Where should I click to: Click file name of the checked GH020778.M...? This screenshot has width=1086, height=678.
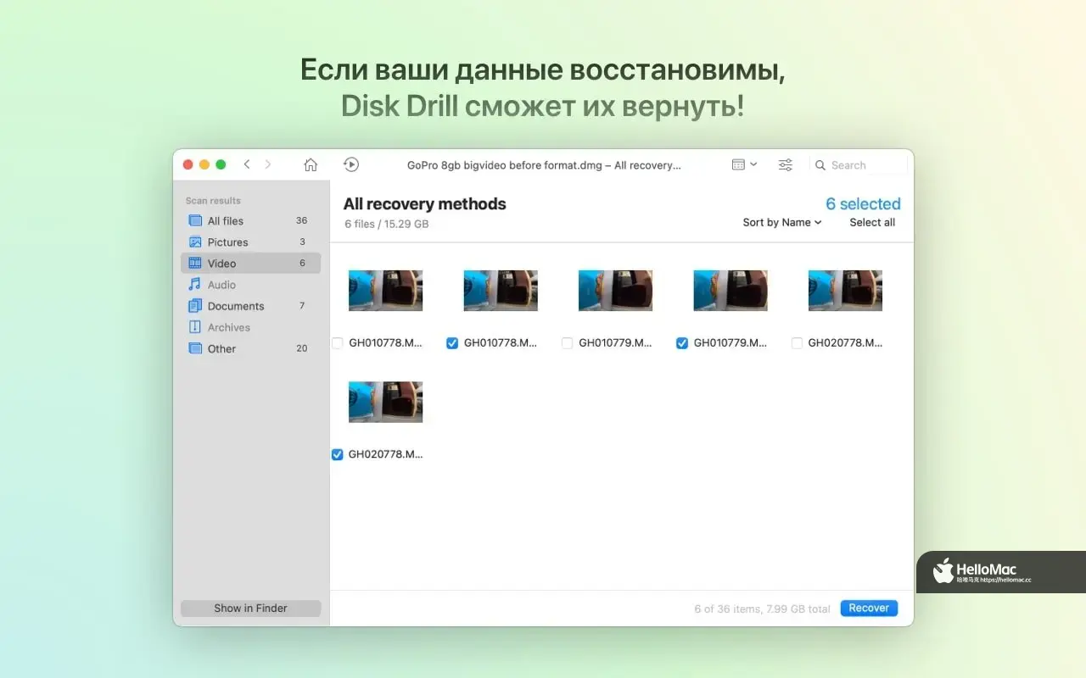click(x=385, y=454)
